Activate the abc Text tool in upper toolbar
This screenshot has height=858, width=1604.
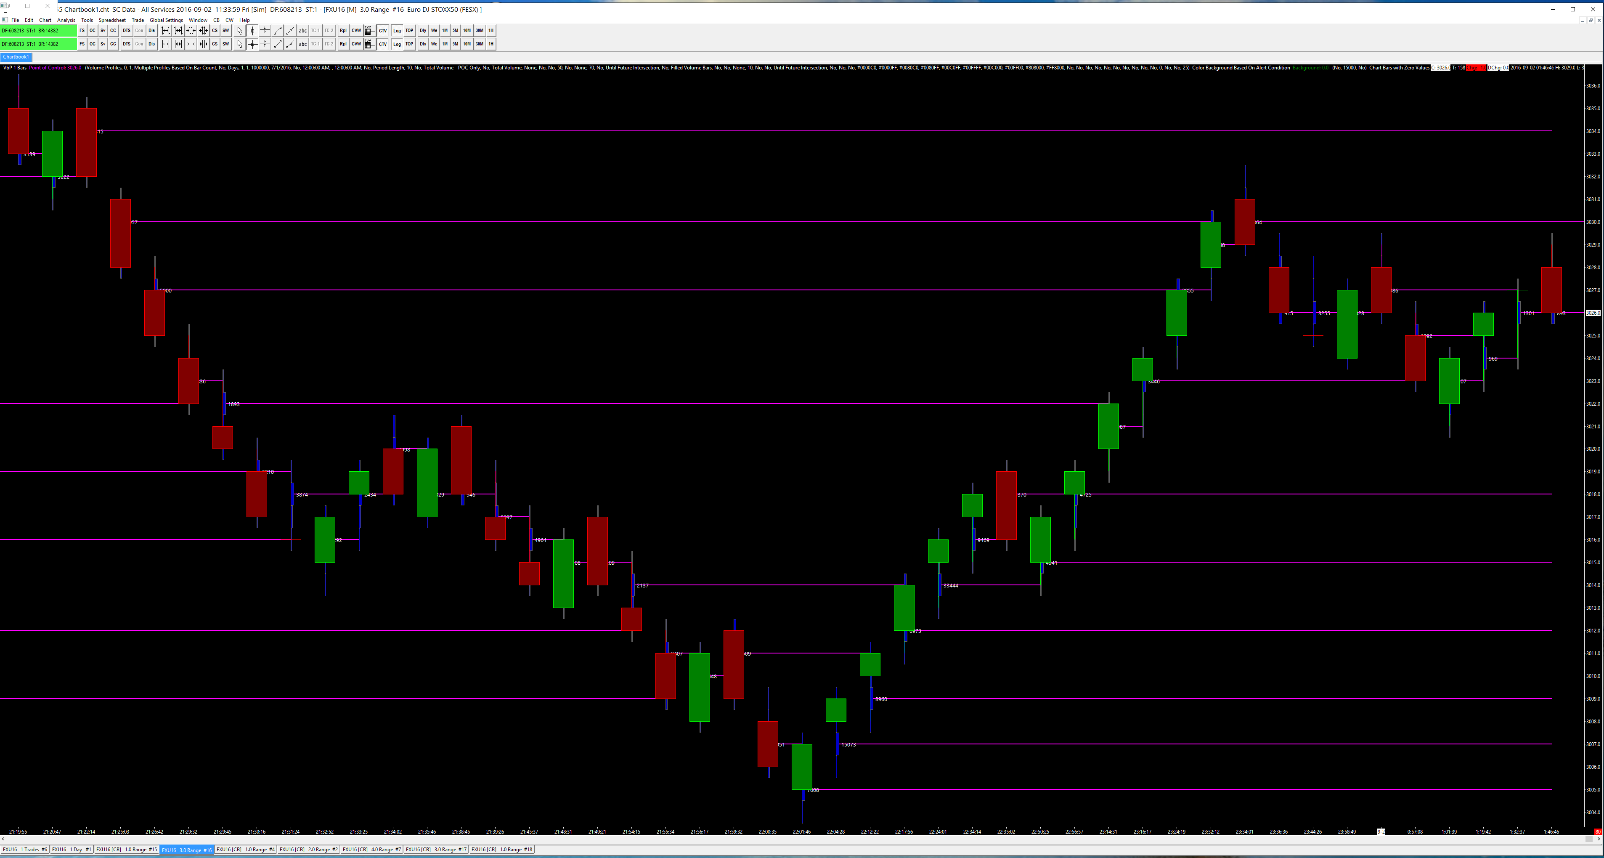[x=302, y=31]
